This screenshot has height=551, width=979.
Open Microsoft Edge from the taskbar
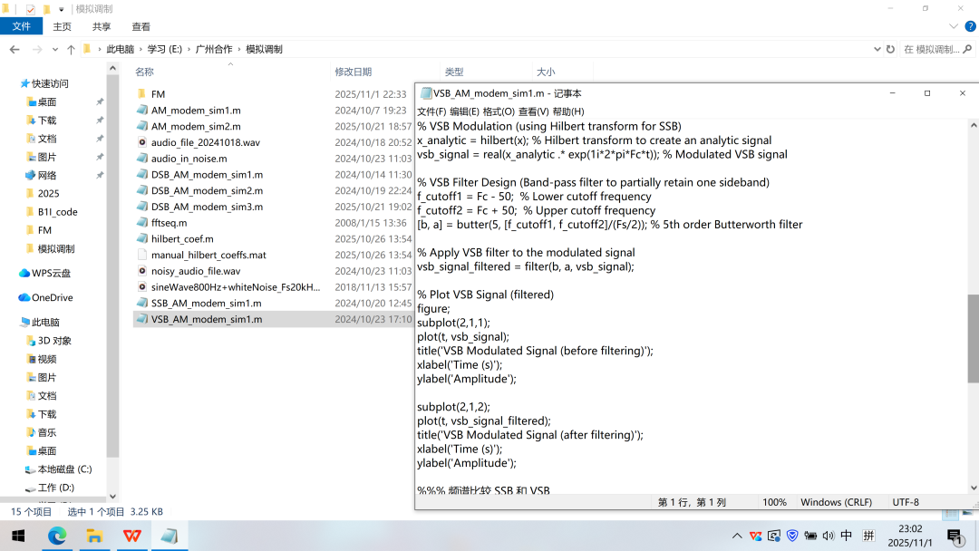pyautogui.click(x=58, y=536)
